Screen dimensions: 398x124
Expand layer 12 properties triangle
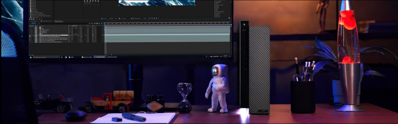coord(35,42)
